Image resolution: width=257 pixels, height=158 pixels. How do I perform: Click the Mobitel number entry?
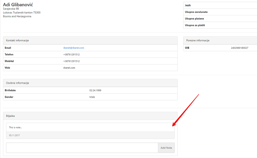tap(72, 61)
